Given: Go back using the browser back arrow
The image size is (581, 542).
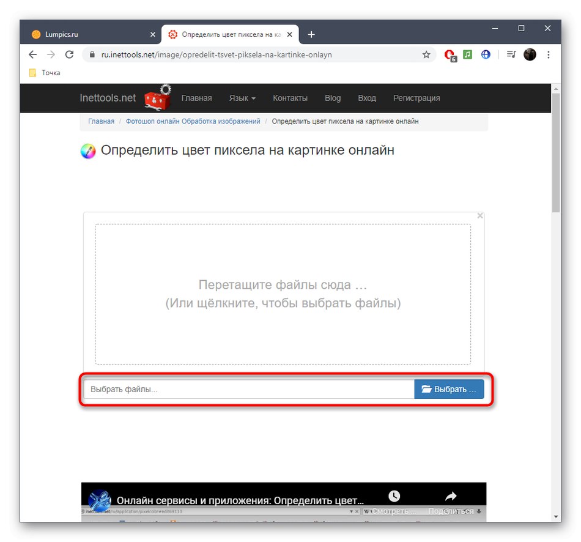Looking at the screenshot, I should (x=32, y=55).
